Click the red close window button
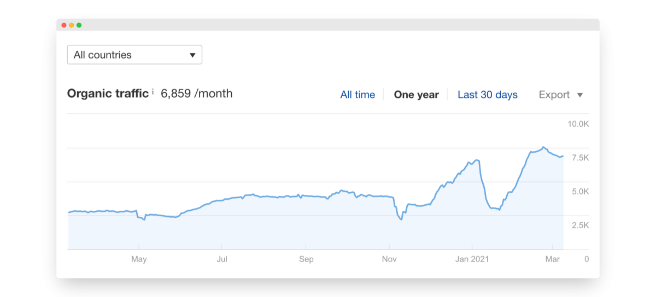This screenshot has height=297, width=656. point(64,25)
